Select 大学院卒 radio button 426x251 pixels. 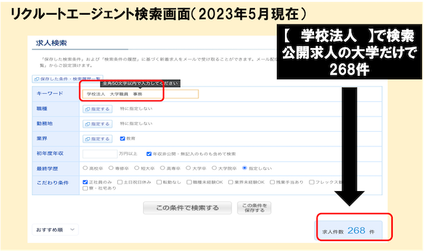214,168
